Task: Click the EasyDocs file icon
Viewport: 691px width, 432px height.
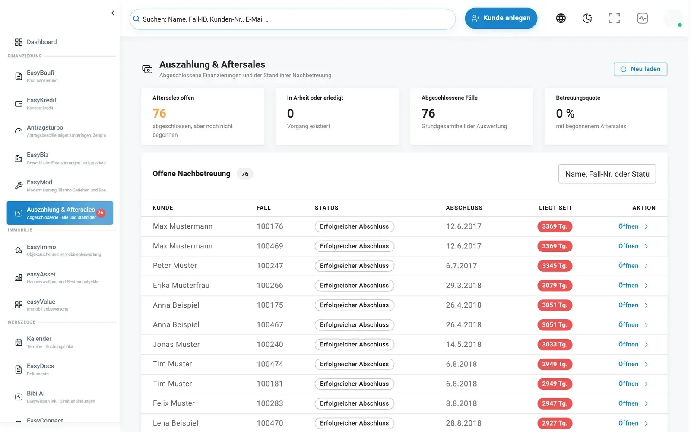Action: click(19, 369)
